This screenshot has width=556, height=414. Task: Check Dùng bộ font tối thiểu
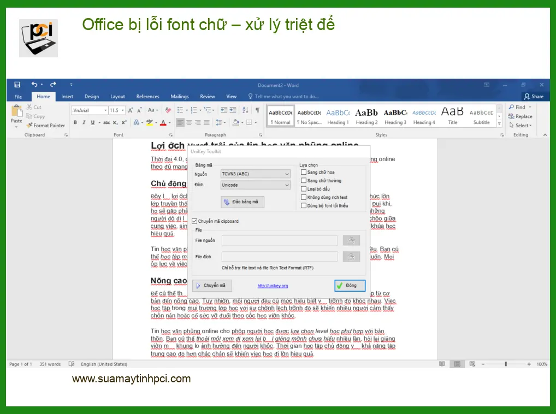click(x=304, y=205)
